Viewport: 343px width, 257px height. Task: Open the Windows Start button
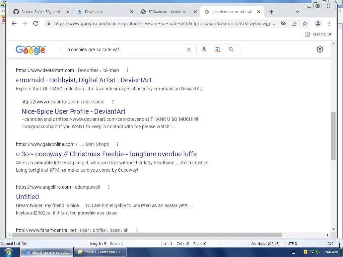point(8,253)
